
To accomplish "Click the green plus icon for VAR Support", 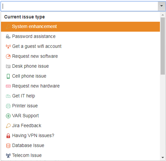I will [x=8, y=116].
